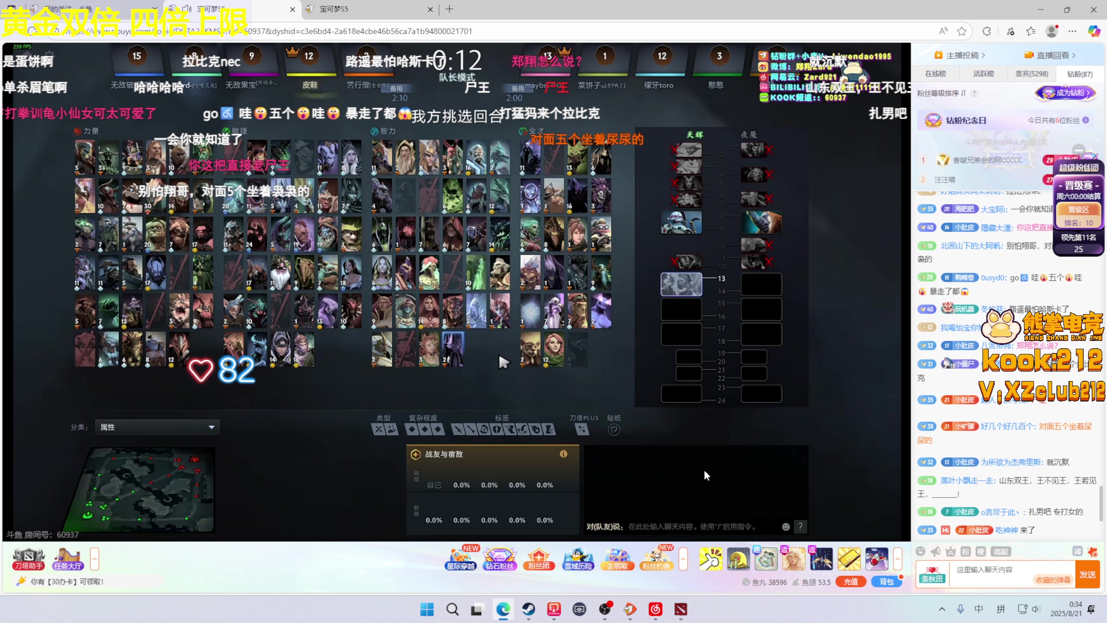Switch to 活跃榜 tab
The height and width of the screenshot is (623, 1107).
tap(983, 74)
